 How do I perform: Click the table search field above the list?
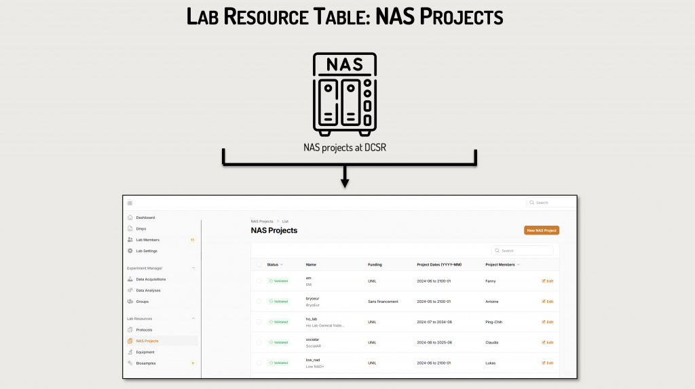[525, 251]
